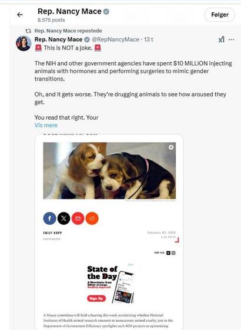Click the red Sign Up button
This screenshot has height=330, width=241.
(96, 298)
